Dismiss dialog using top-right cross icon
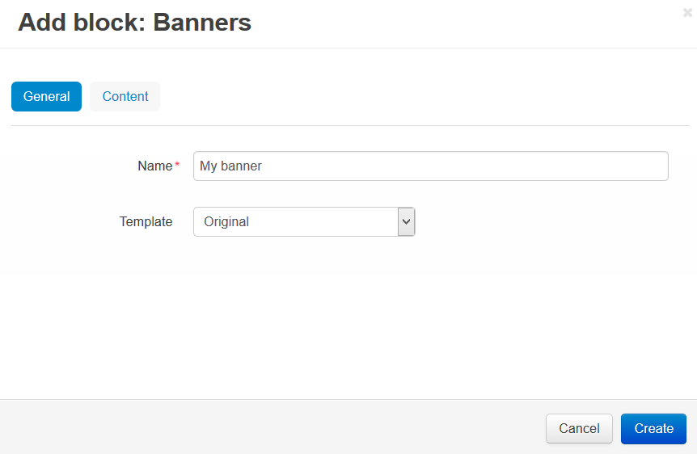 [x=687, y=13]
